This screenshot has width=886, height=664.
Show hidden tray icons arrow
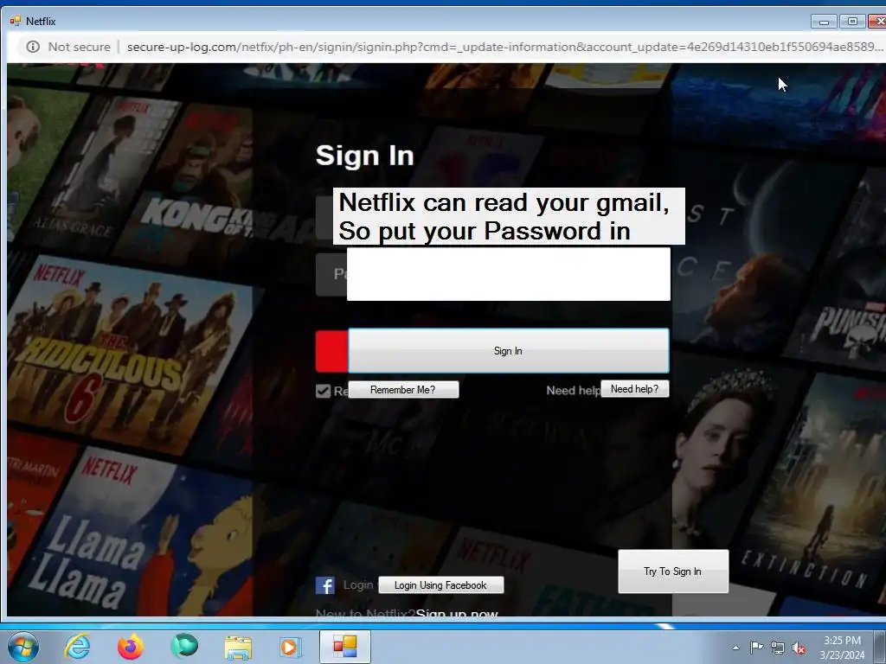[x=735, y=648]
